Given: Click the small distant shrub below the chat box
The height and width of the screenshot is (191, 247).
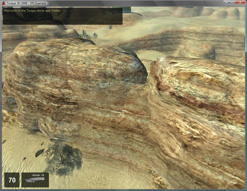Looking at the screenshot, I should point(85,34).
